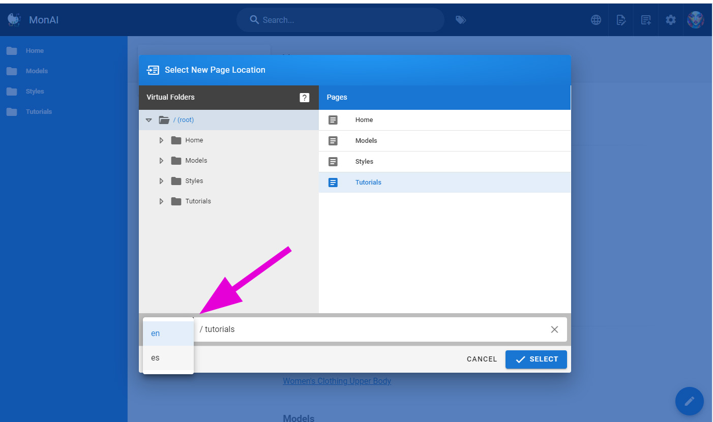
Task: Clear the page path with X icon
Action: click(x=554, y=329)
